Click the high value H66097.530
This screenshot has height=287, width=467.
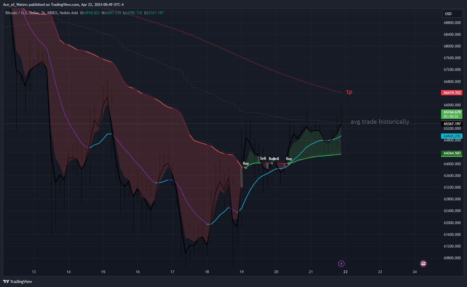111,13
